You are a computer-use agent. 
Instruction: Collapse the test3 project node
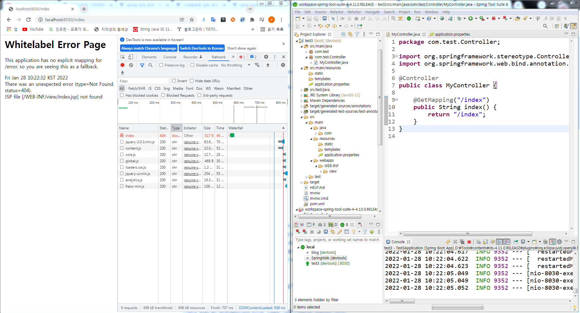coord(297,41)
